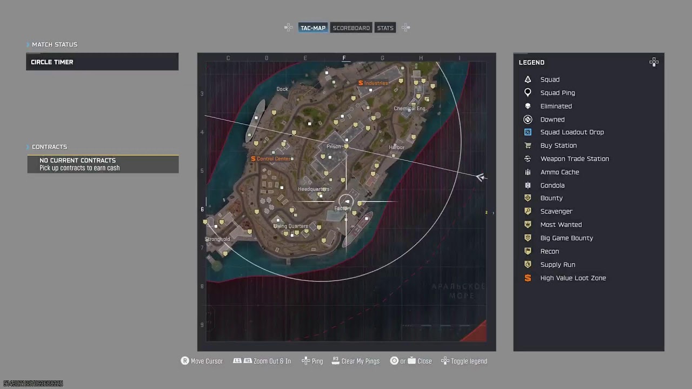The width and height of the screenshot is (692, 389).
Task: Click the Most Wanted legend icon
Action: [x=528, y=225]
